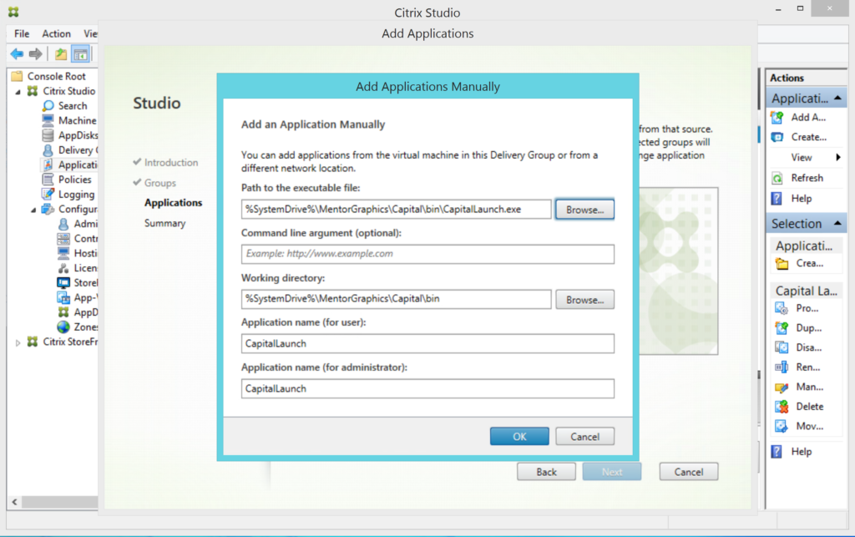This screenshot has width=855, height=537.
Task: Go to the Introduction wizard step
Action: pyautogui.click(x=170, y=163)
